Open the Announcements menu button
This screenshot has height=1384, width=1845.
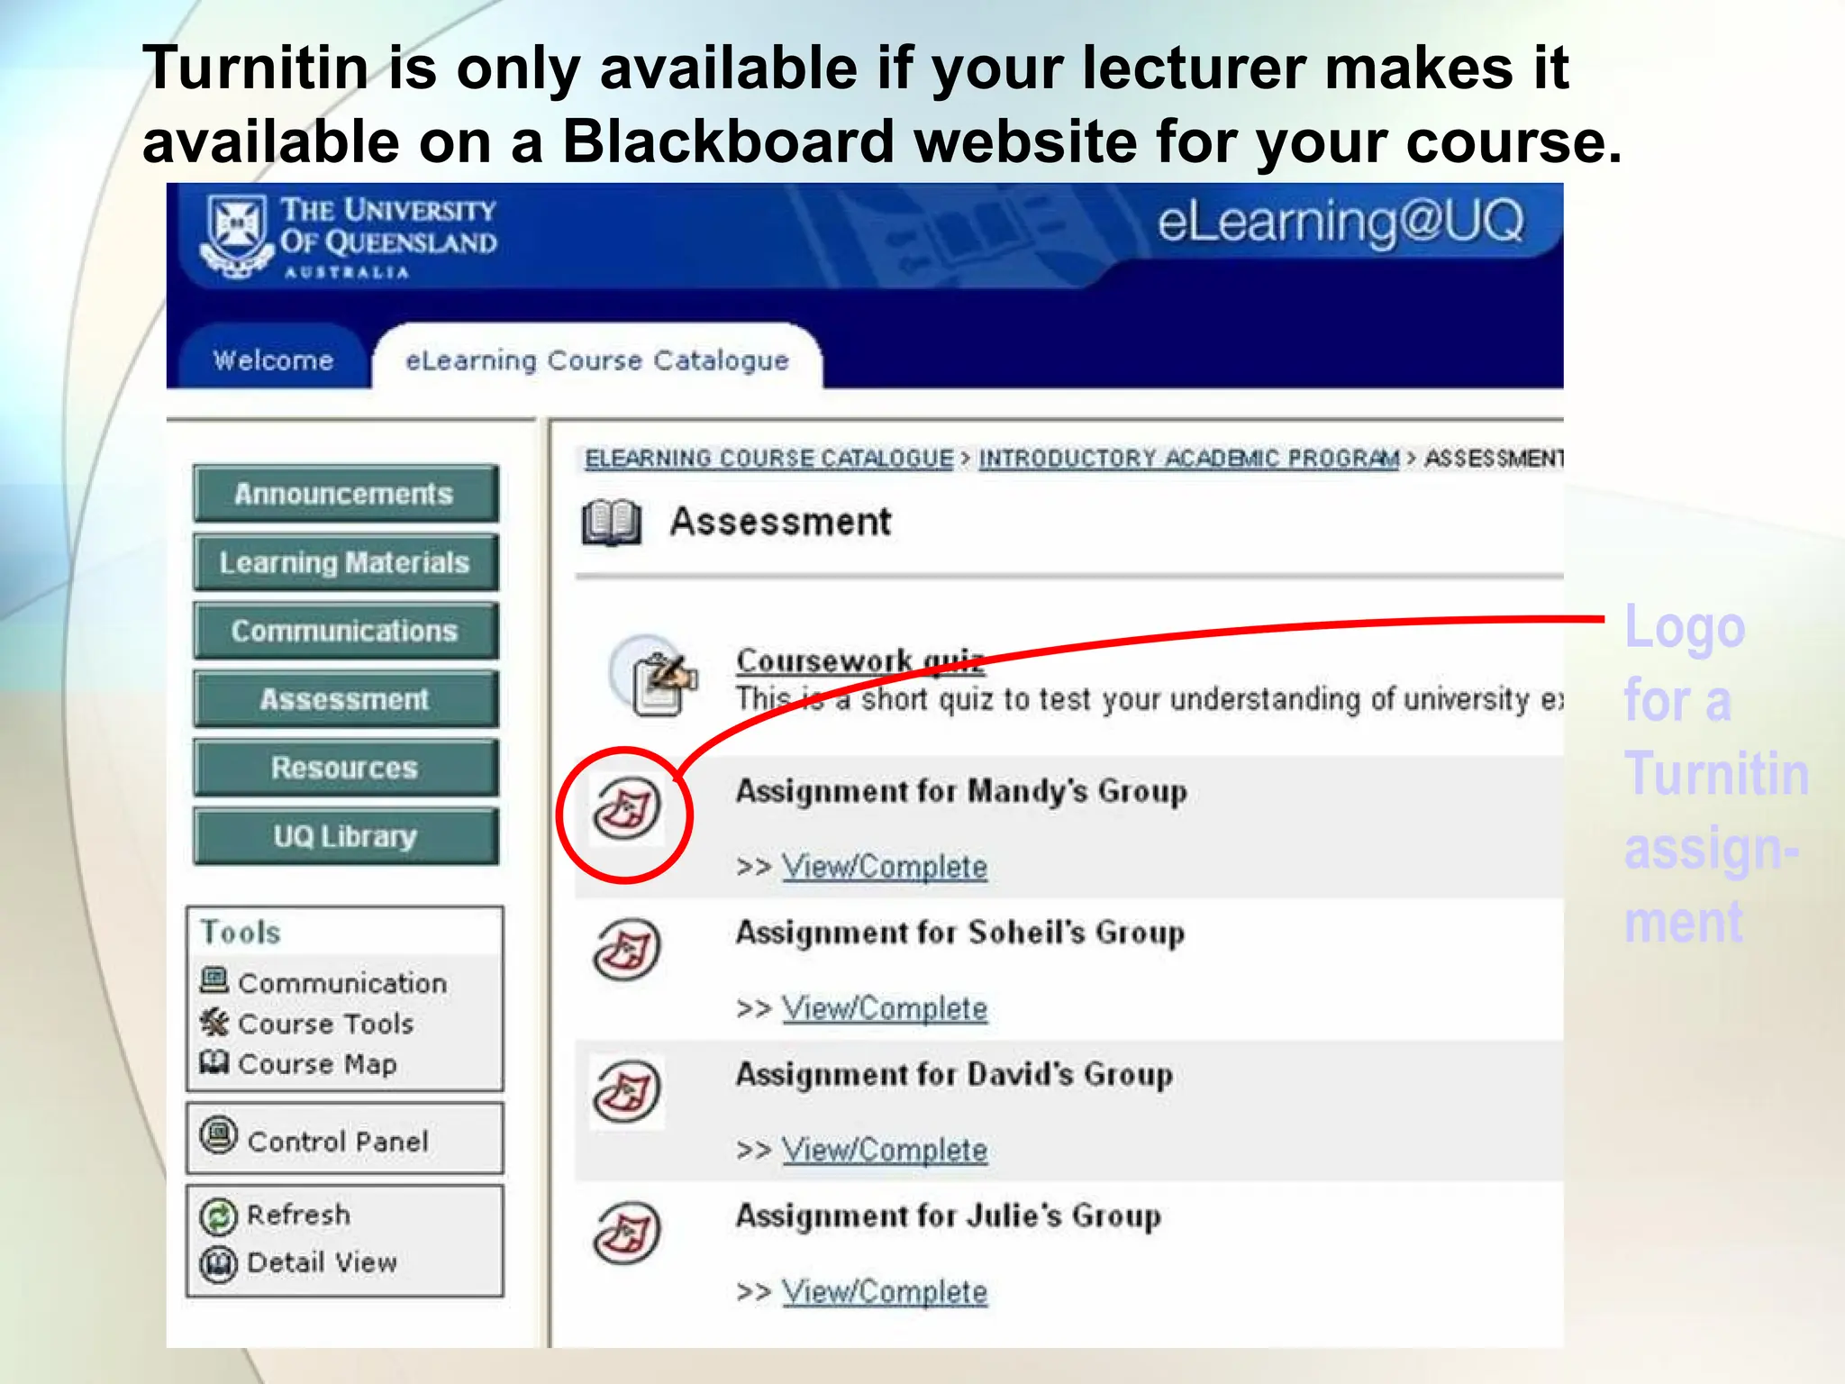(345, 493)
